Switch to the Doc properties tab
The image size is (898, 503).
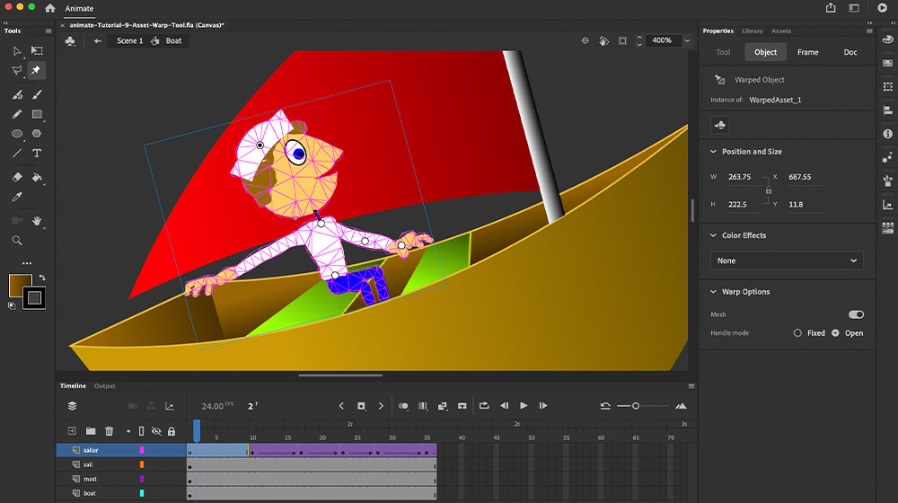(x=850, y=52)
